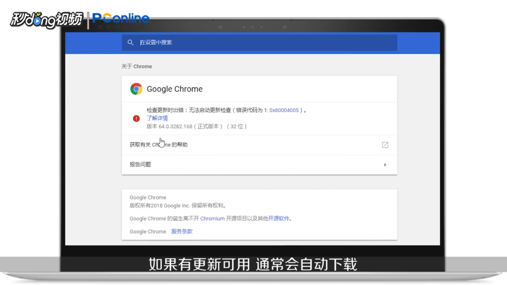Open the Chromium open source link

(x=212, y=219)
